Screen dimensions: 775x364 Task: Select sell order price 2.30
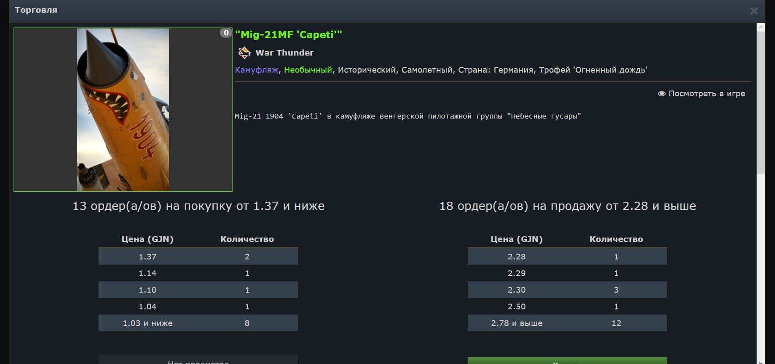517,290
